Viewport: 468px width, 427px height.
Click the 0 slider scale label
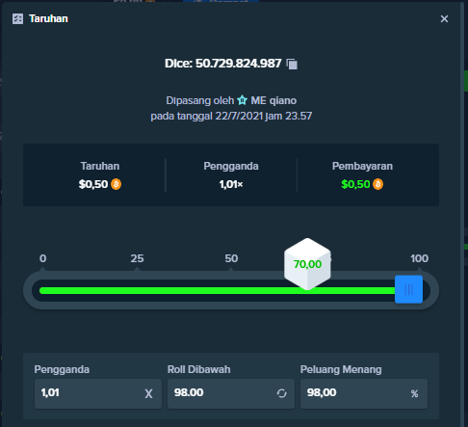pos(43,258)
